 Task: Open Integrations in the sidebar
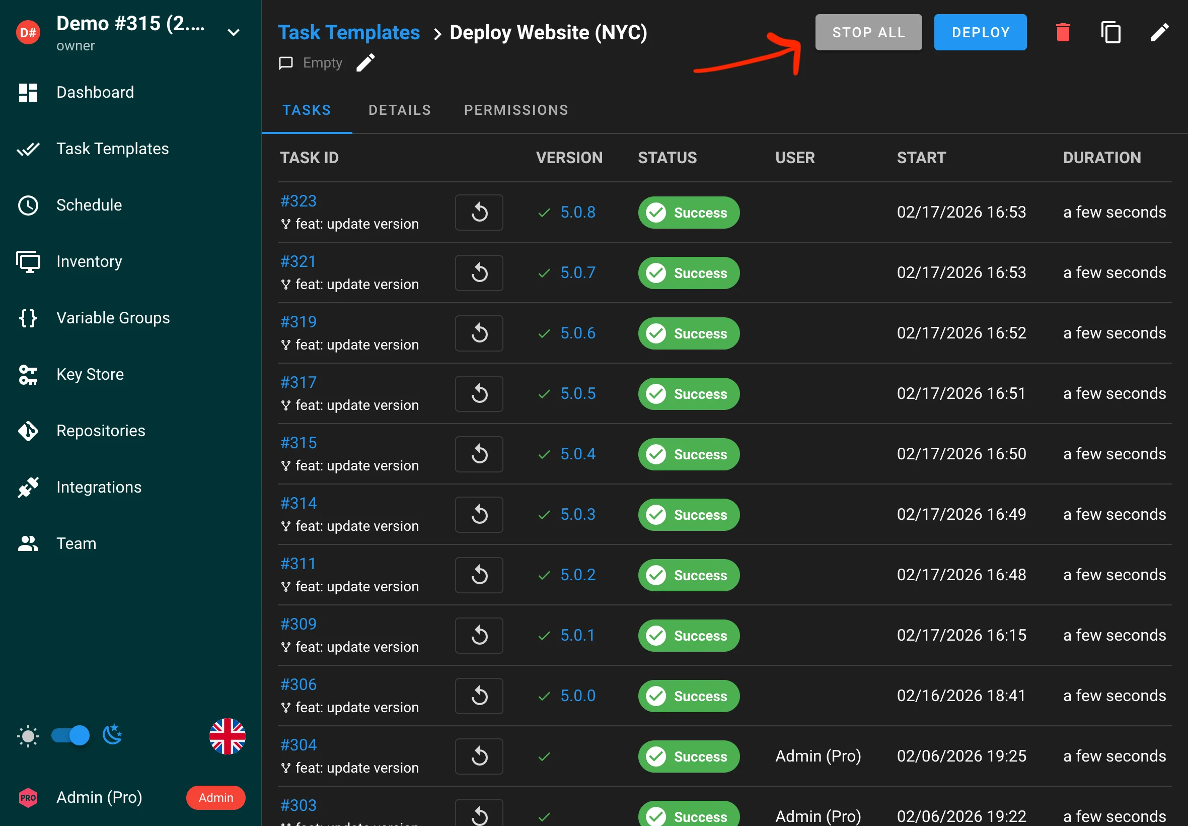point(99,487)
